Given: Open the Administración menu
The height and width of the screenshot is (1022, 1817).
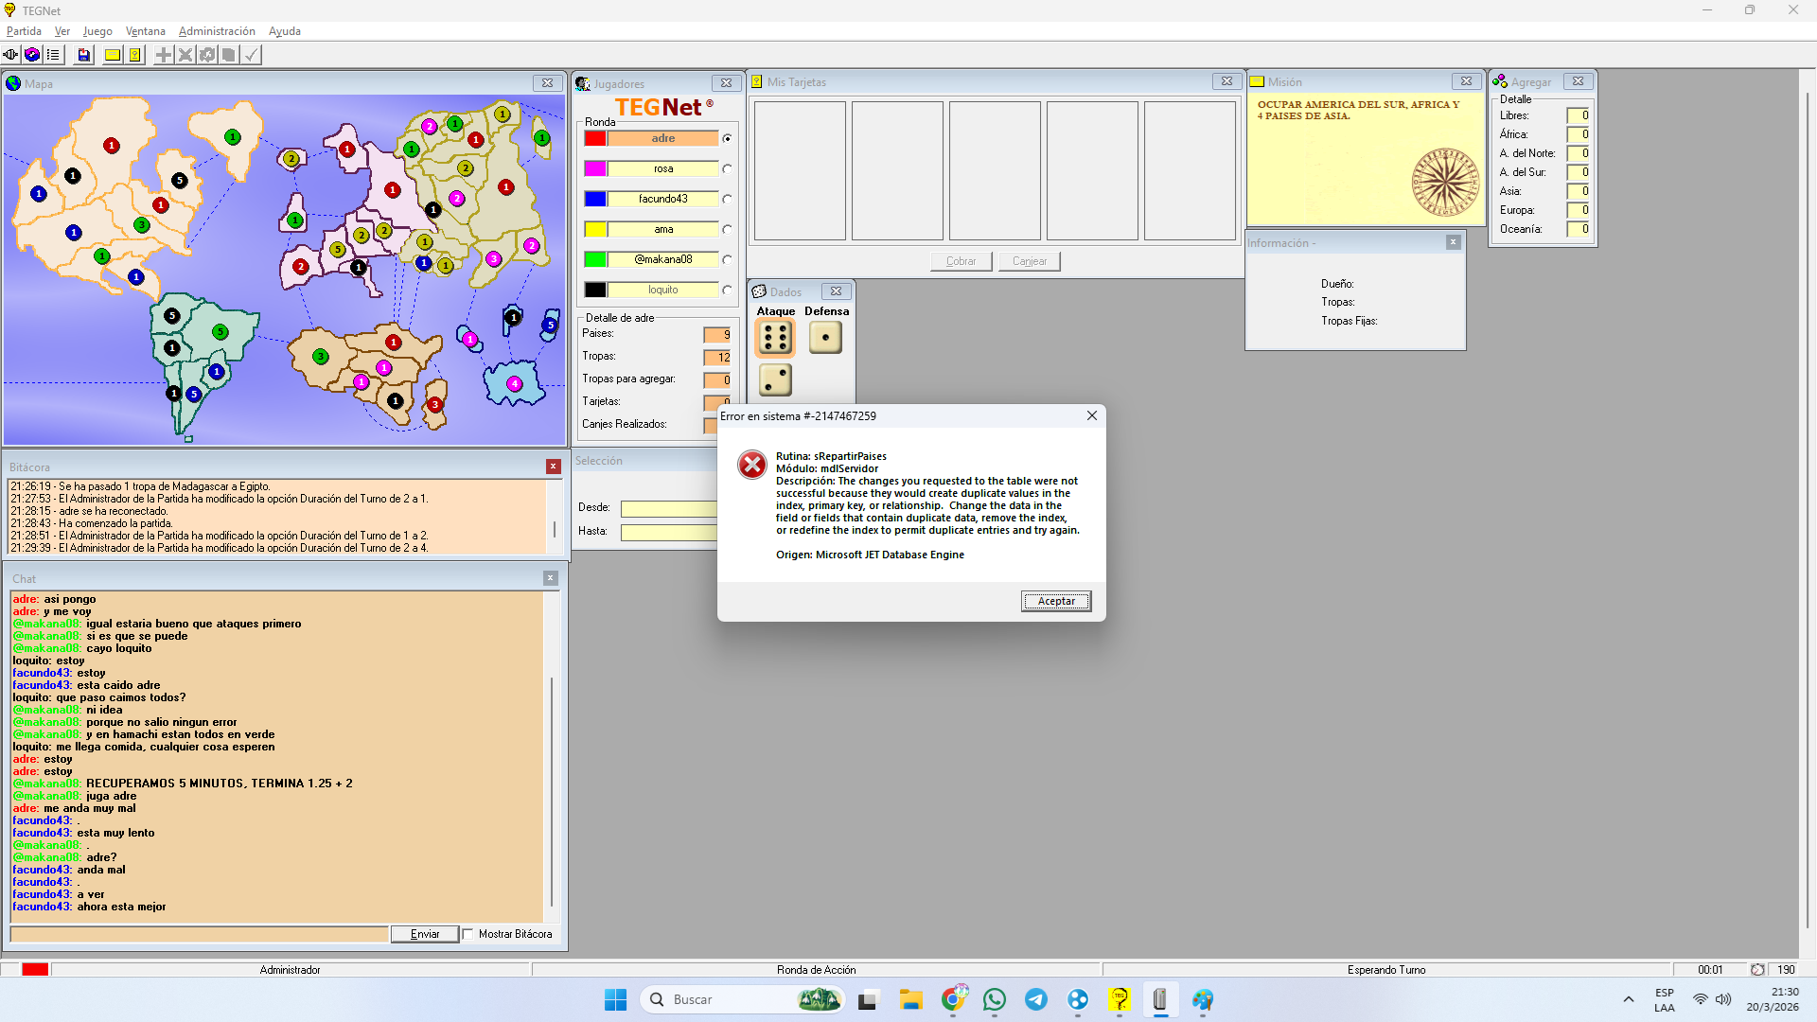Looking at the screenshot, I should [x=217, y=31].
